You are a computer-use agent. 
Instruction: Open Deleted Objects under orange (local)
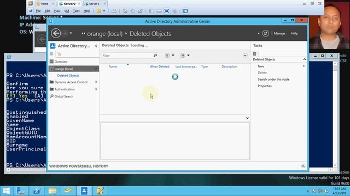(68, 76)
